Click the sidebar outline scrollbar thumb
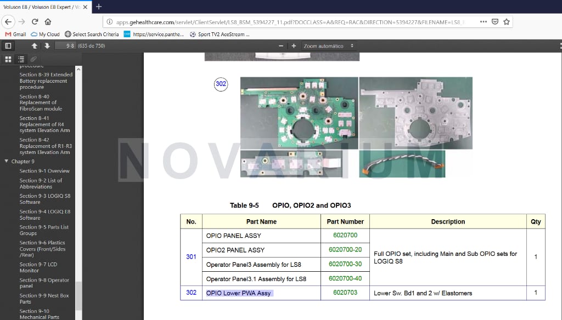 [x=78, y=296]
